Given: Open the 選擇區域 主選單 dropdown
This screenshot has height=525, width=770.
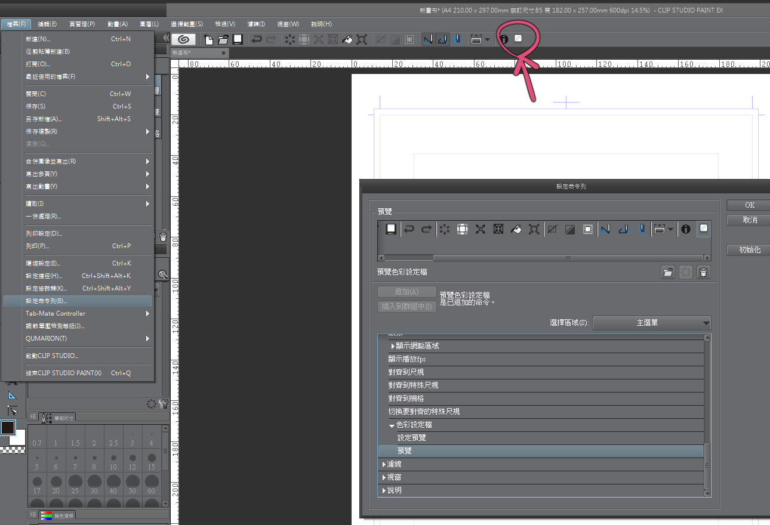Looking at the screenshot, I should tap(652, 323).
